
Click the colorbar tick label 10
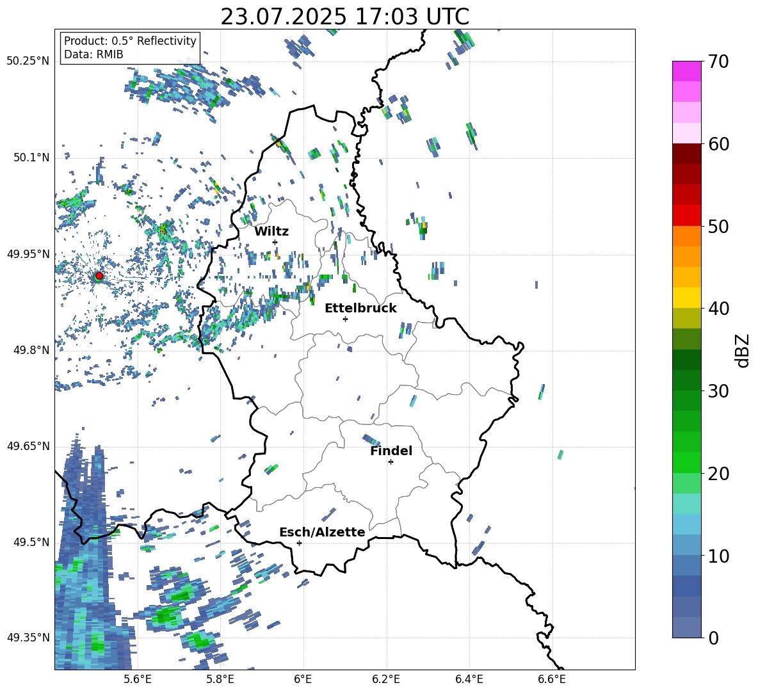pyautogui.click(x=719, y=556)
